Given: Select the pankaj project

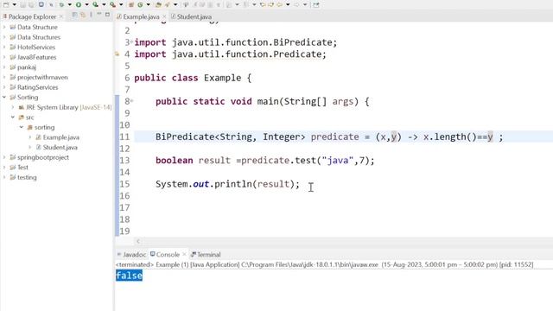Looking at the screenshot, I should point(27,67).
